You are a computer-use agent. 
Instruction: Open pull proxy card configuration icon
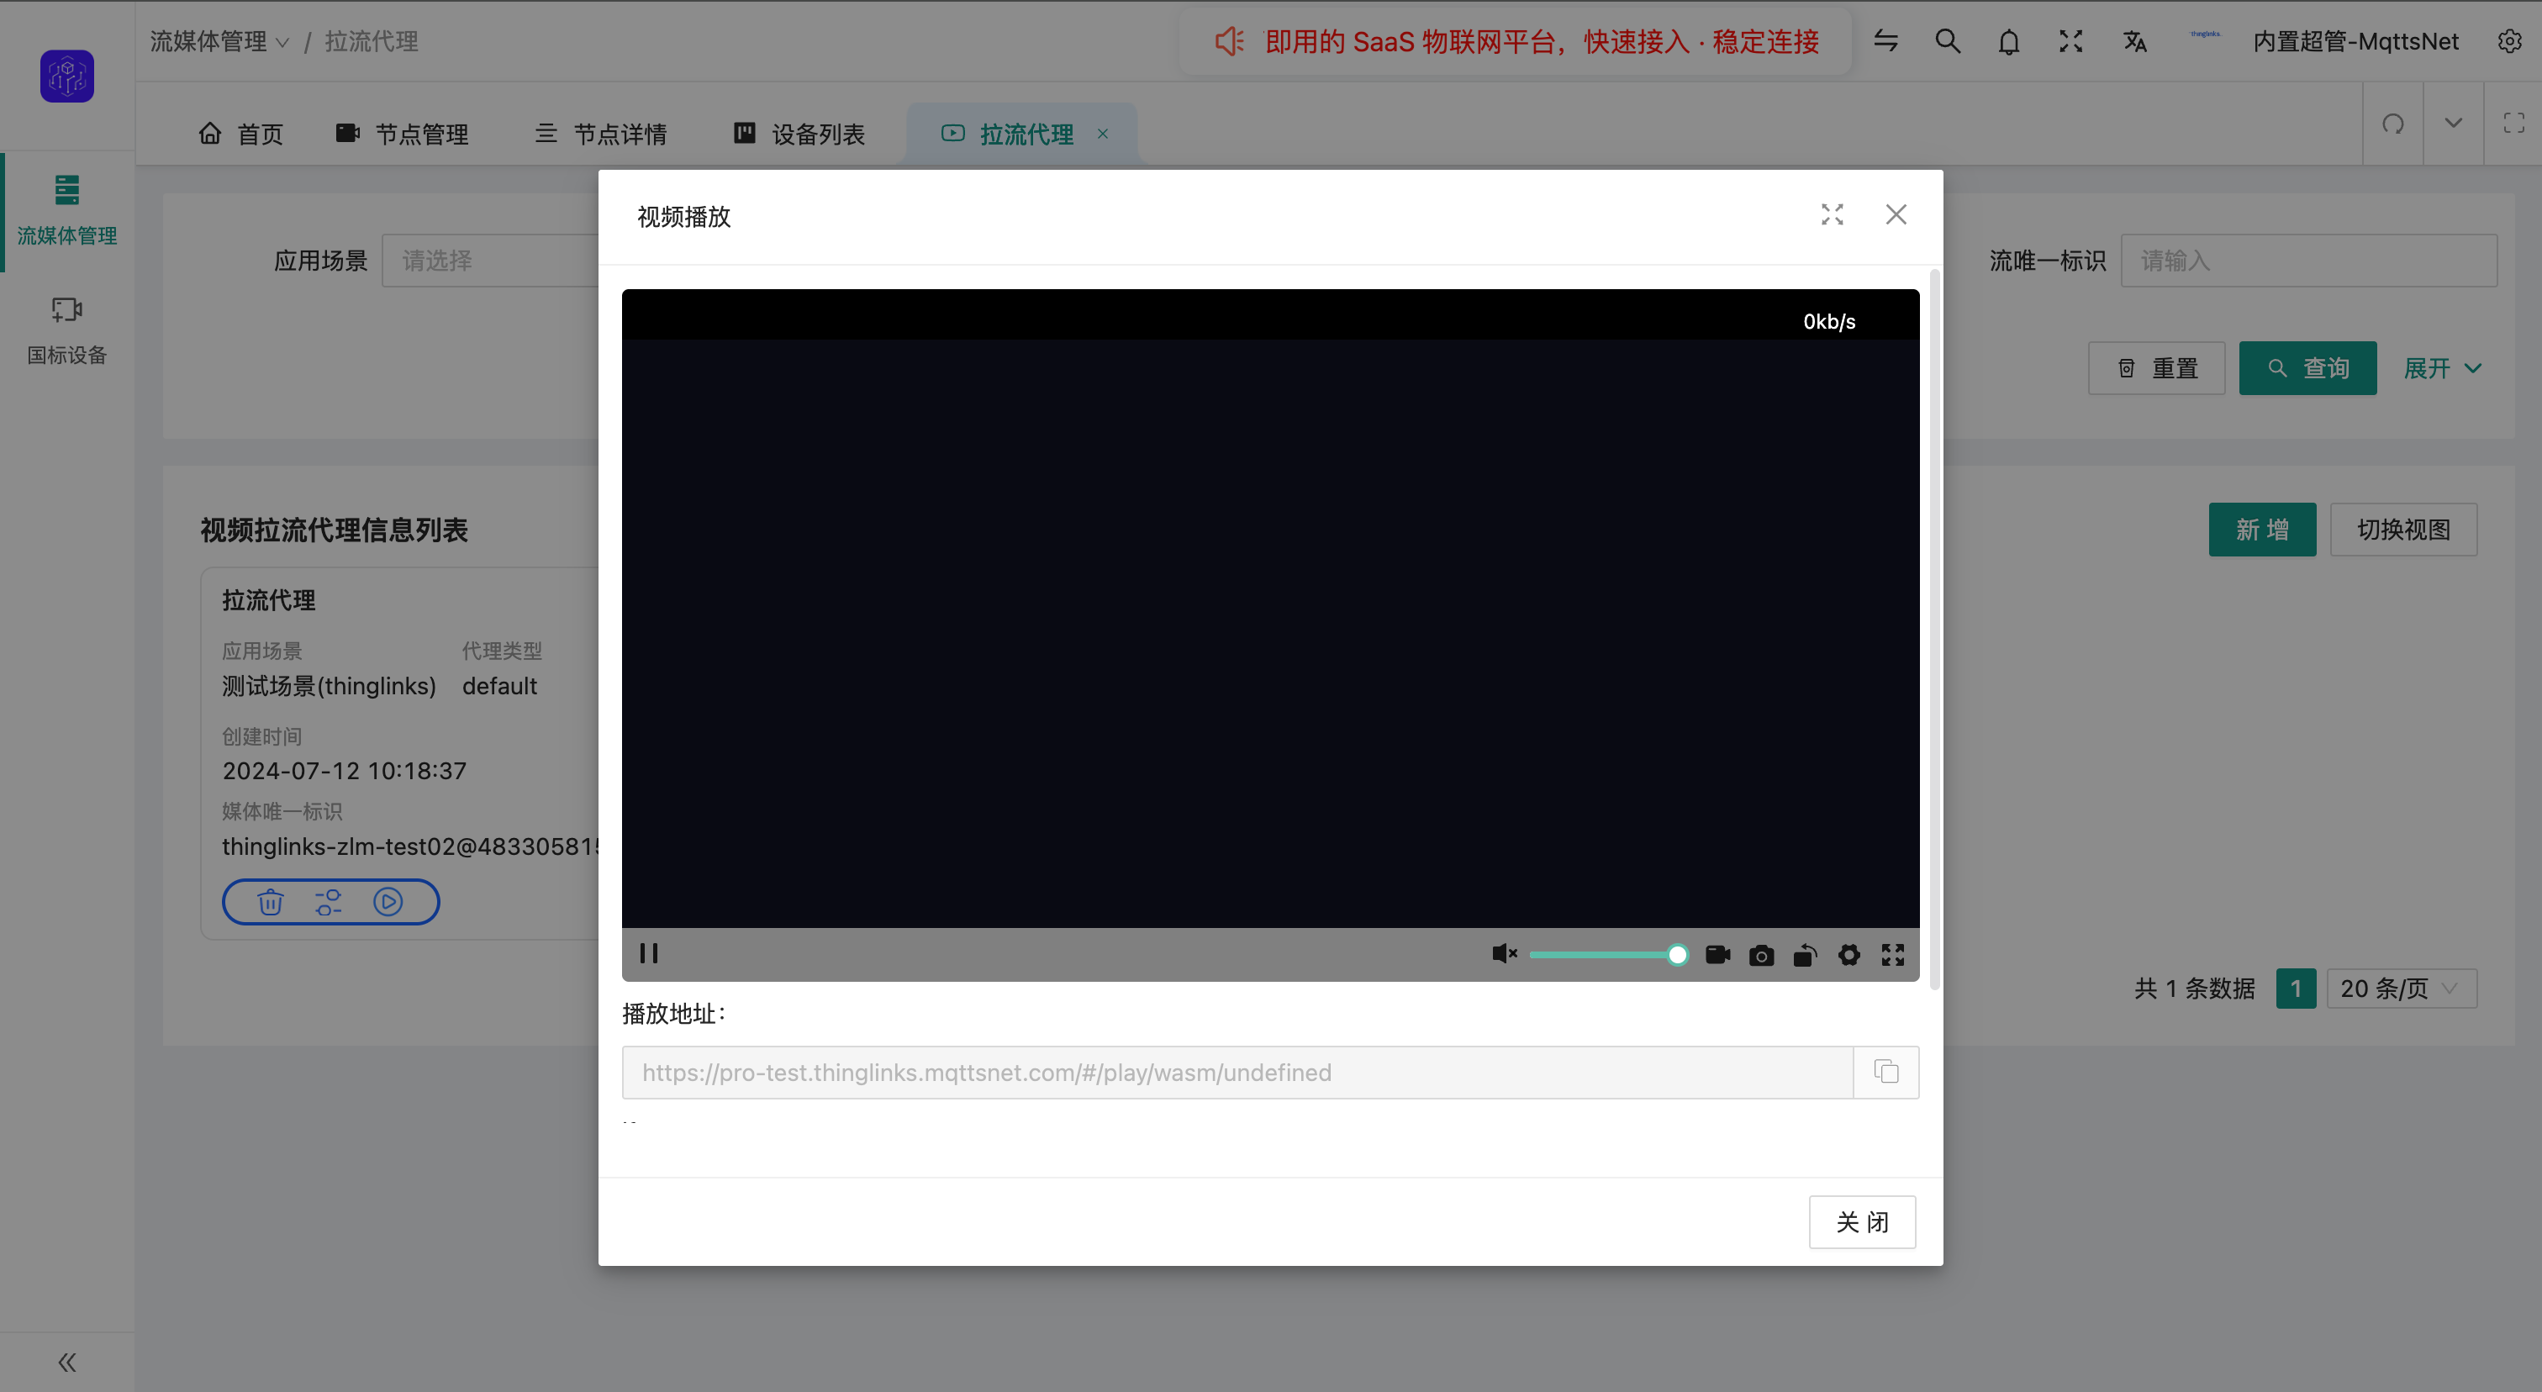[x=329, y=902]
